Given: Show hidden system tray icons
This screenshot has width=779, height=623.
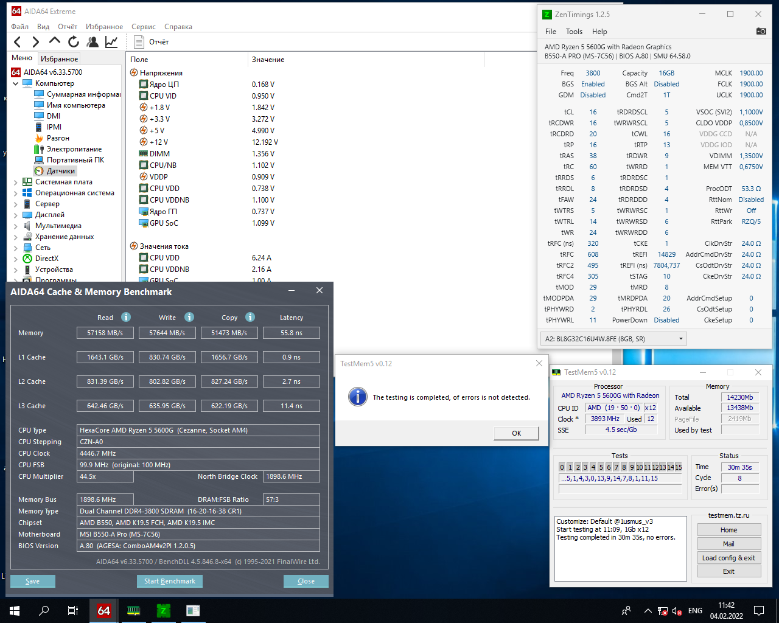Looking at the screenshot, I should [648, 611].
